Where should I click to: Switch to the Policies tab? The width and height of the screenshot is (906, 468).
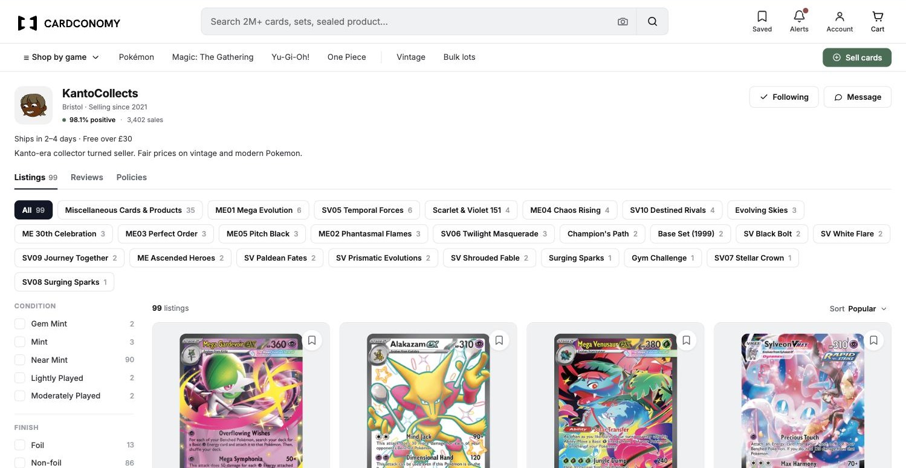click(132, 177)
